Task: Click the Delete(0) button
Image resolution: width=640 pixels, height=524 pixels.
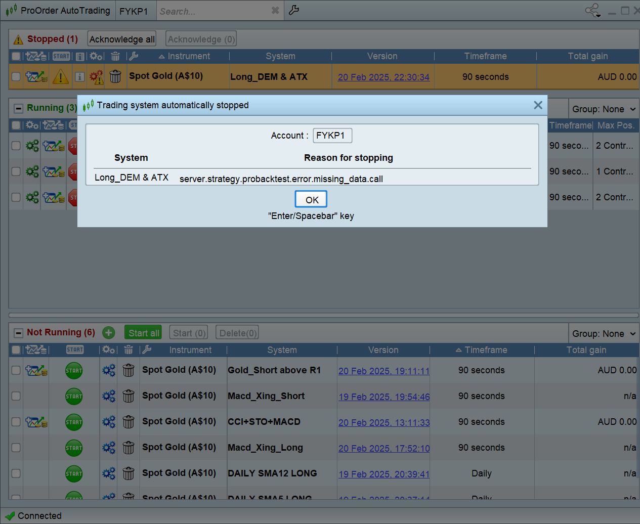Action: coord(237,333)
